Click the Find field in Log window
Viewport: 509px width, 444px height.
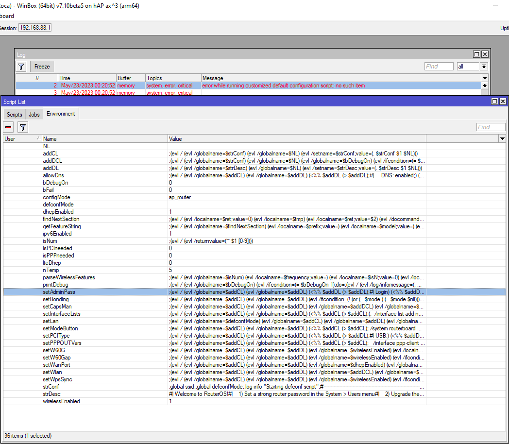click(439, 67)
